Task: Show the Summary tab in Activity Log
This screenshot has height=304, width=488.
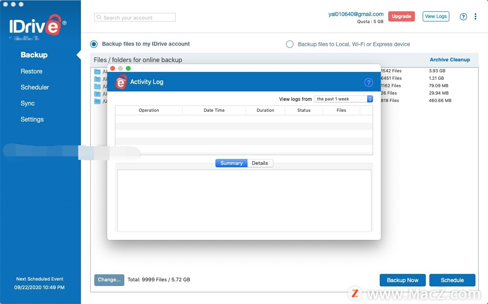Action: click(231, 163)
